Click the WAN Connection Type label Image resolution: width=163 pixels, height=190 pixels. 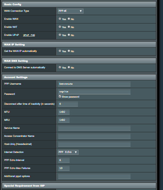[16, 11]
